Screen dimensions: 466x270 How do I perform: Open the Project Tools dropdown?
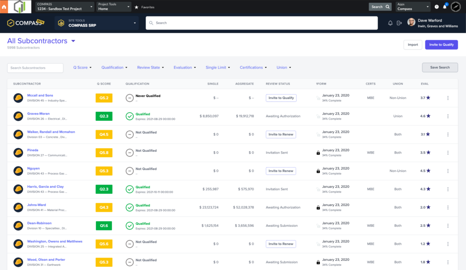(x=114, y=6)
